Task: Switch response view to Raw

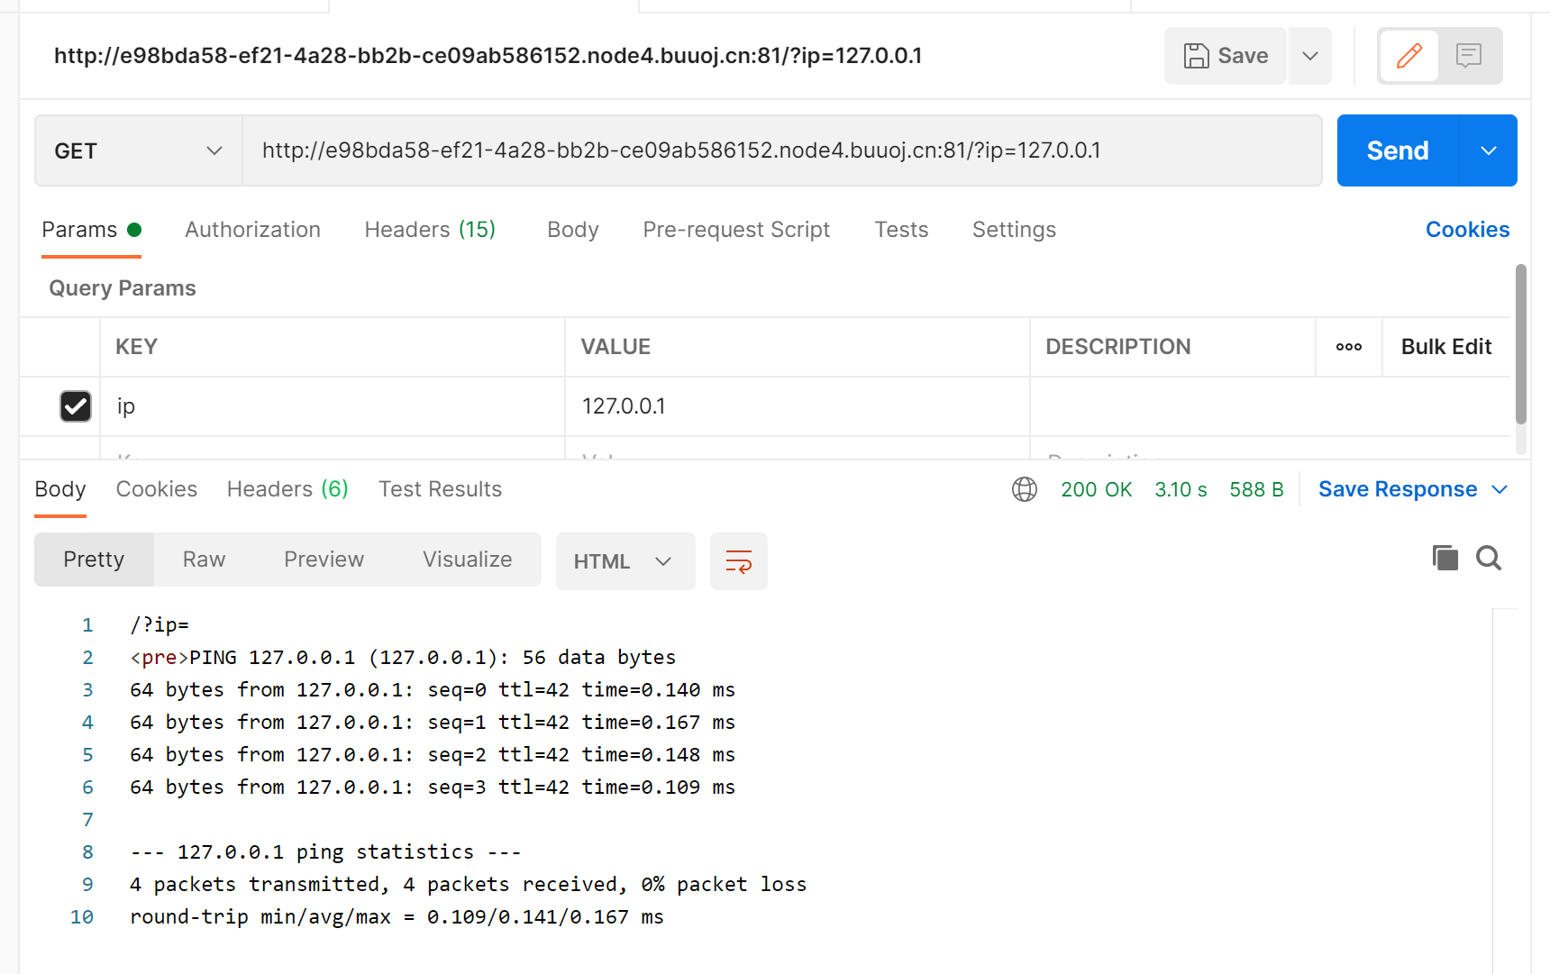Action: pyautogui.click(x=204, y=560)
